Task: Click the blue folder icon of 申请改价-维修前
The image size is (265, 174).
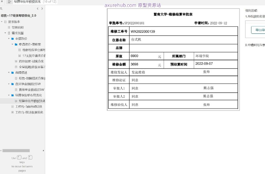Action: click(16, 44)
